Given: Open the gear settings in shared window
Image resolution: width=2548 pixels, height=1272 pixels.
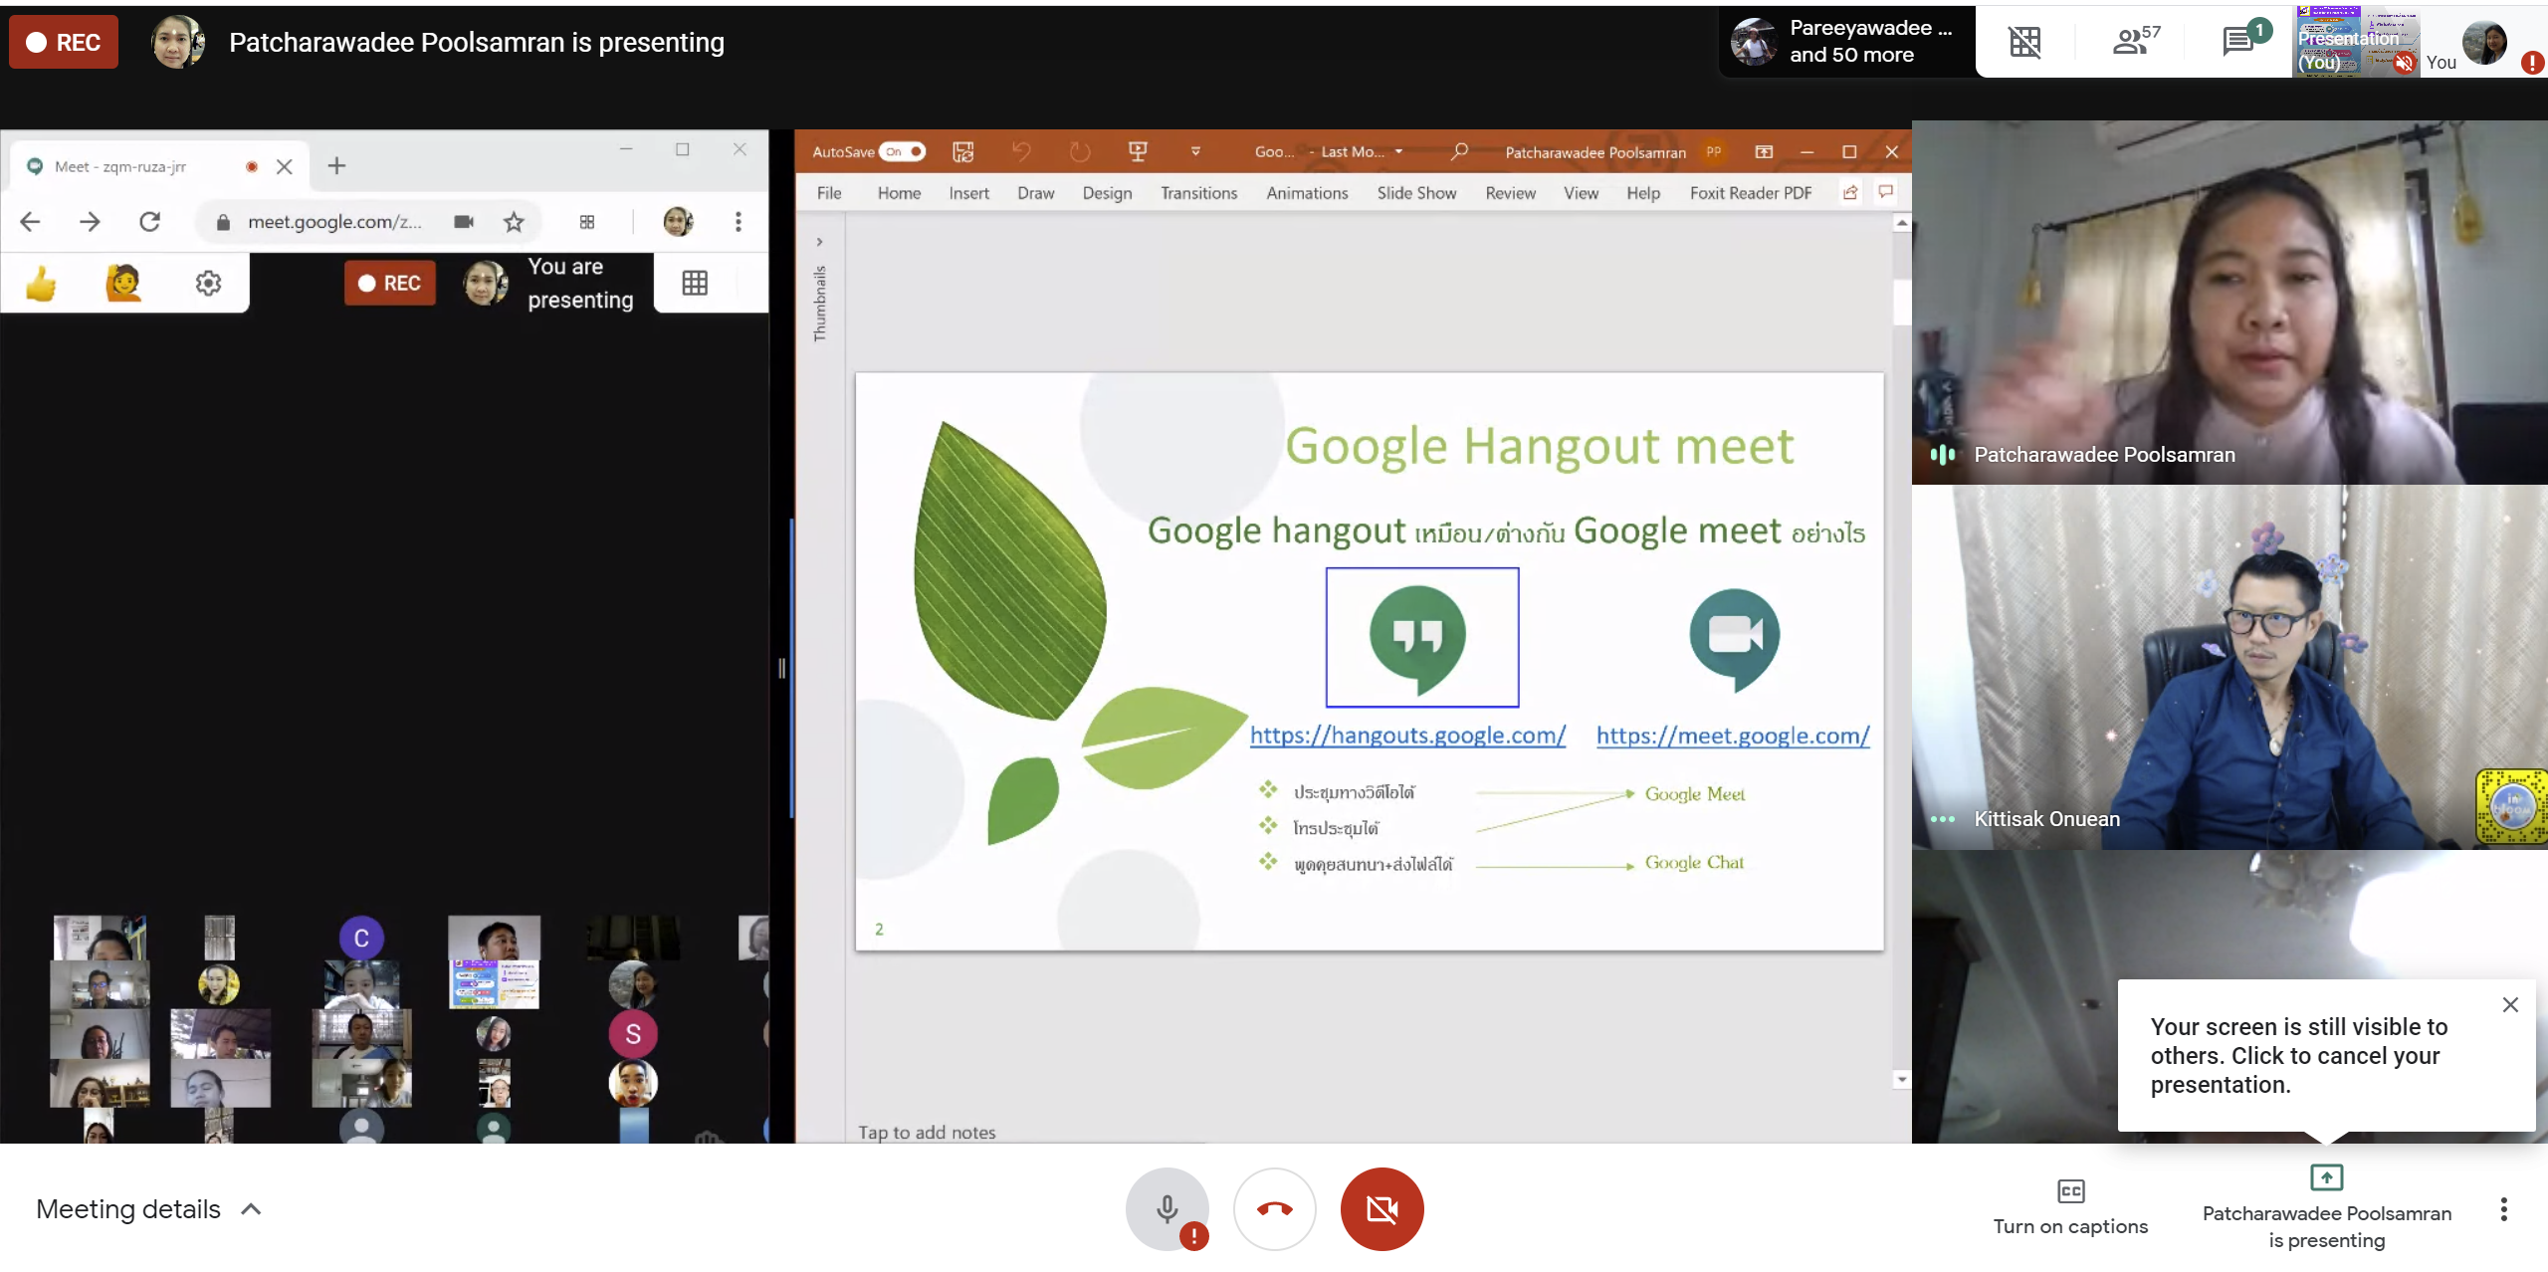Looking at the screenshot, I should click(x=208, y=284).
